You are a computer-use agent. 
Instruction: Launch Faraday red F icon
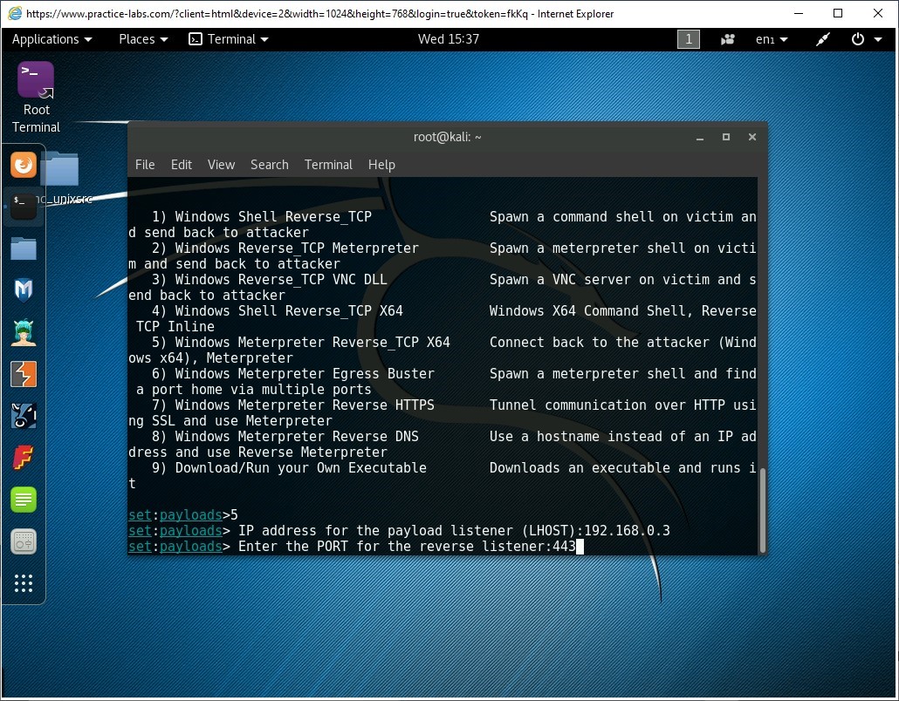tap(24, 458)
